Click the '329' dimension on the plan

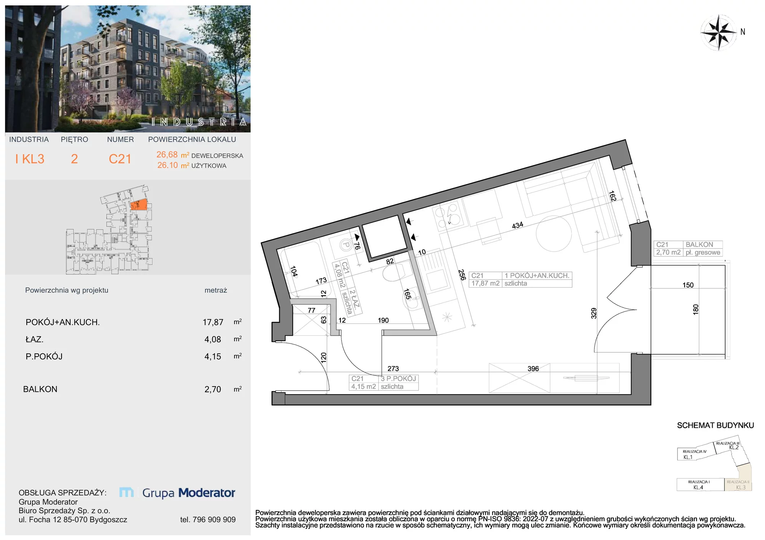(x=594, y=313)
